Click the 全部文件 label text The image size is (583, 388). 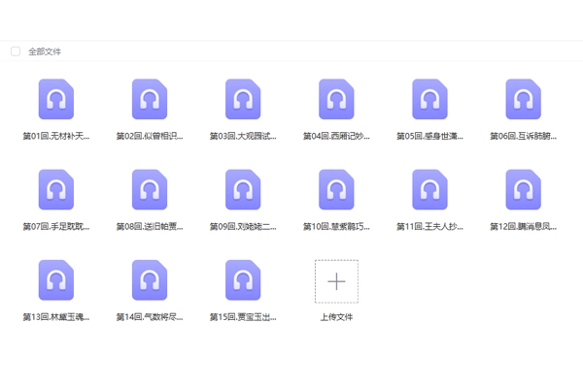point(45,51)
